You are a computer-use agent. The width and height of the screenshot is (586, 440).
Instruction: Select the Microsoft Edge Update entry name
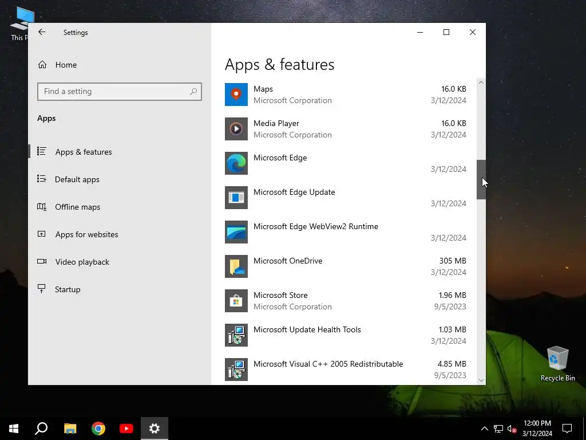(x=294, y=192)
